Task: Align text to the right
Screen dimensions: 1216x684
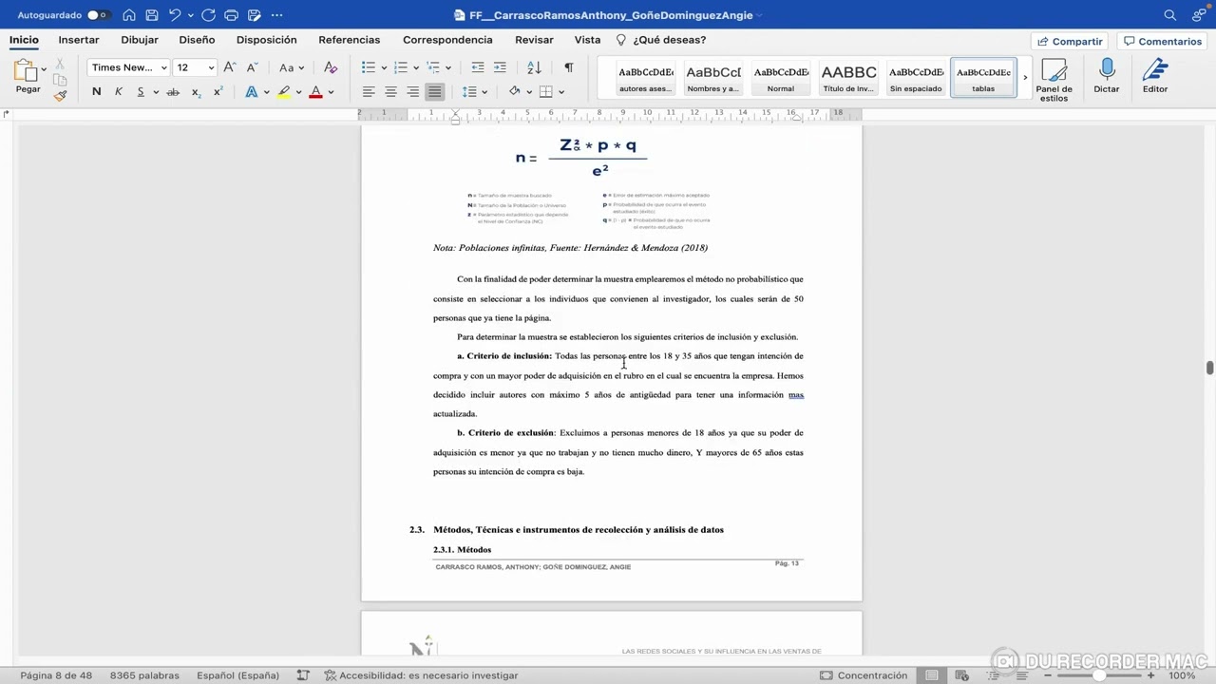Action: pos(413,92)
